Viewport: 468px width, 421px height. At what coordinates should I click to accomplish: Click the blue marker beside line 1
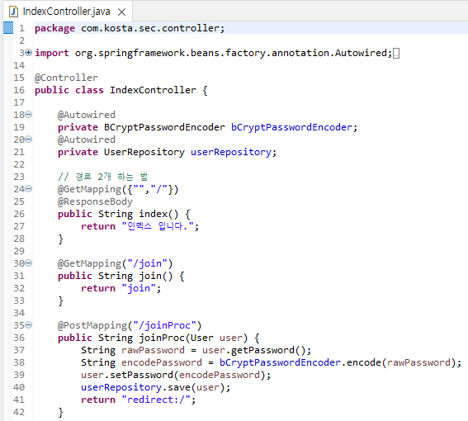point(8,28)
